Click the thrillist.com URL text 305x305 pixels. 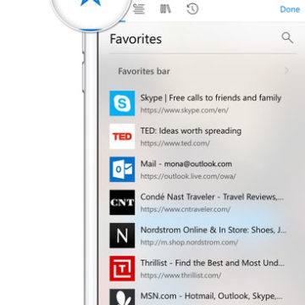(x=180, y=275)
